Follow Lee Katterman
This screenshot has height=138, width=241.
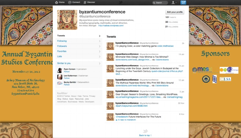coord(67,78)
